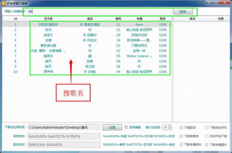This screenshot has height=153, width=232.
Task: Select artist 张杰 in row 2
Action: pos(48,30)
